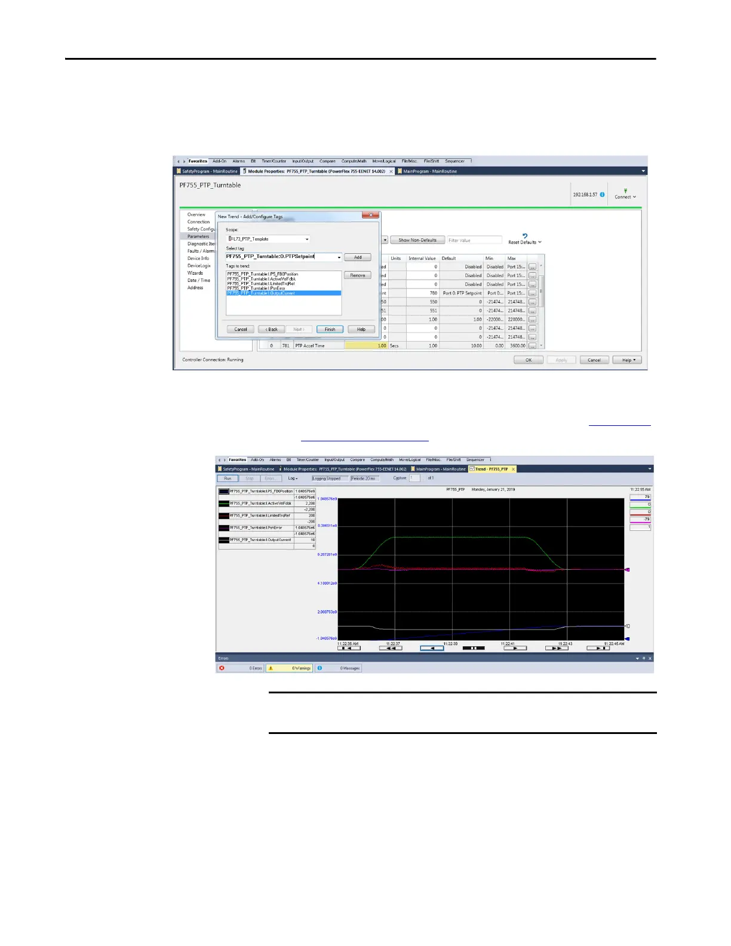
Task: Click the trend play-forward button
Action: pos(515,648)
